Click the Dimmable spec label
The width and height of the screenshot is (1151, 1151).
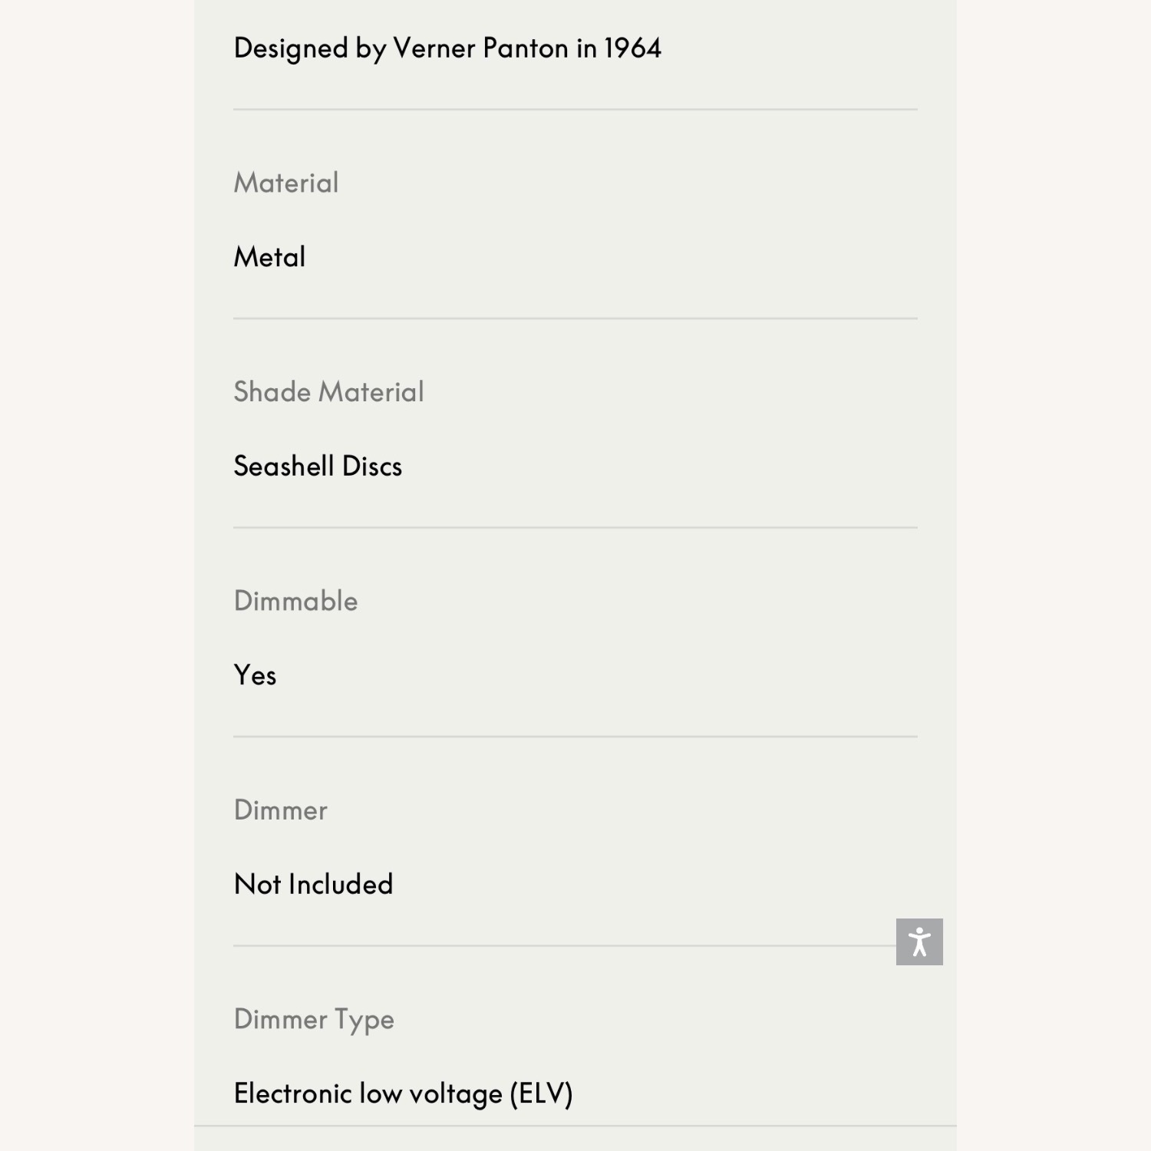pyautogui.click(x=295, y=601)
